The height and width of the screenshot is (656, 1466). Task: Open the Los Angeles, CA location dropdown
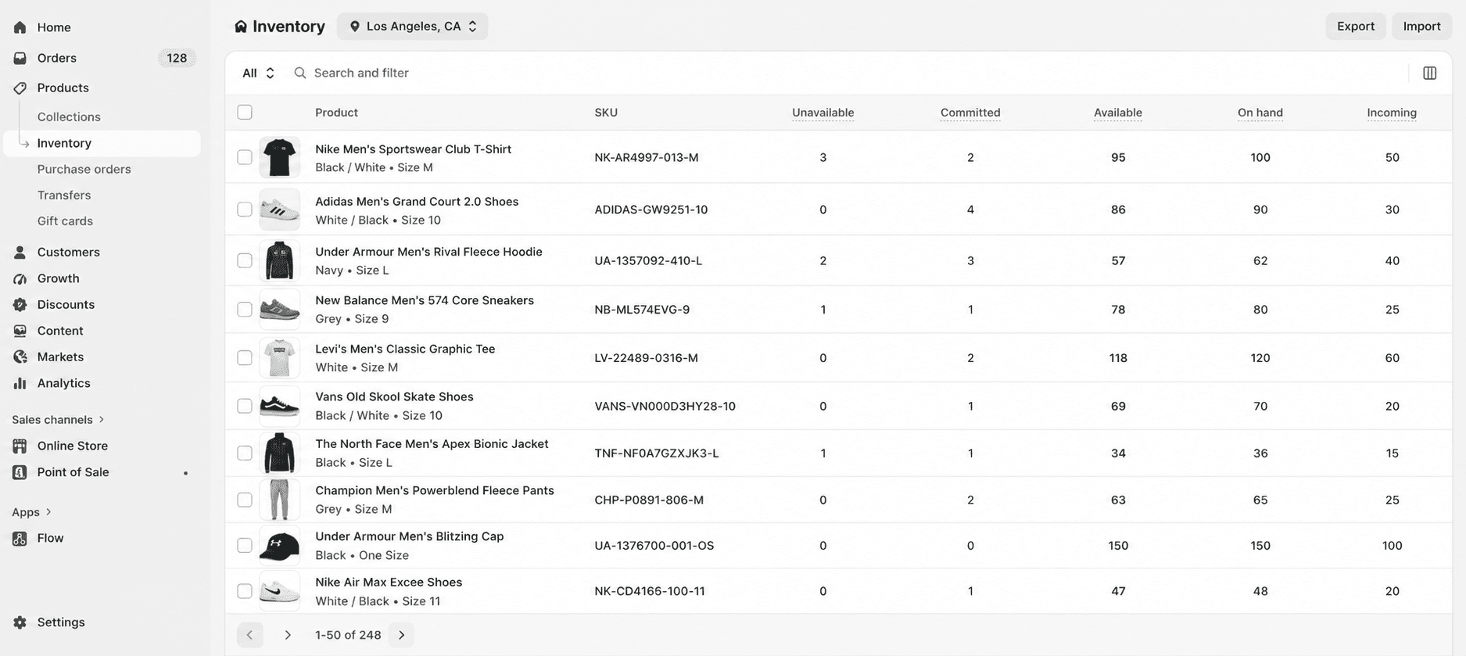tap(413, 27)
